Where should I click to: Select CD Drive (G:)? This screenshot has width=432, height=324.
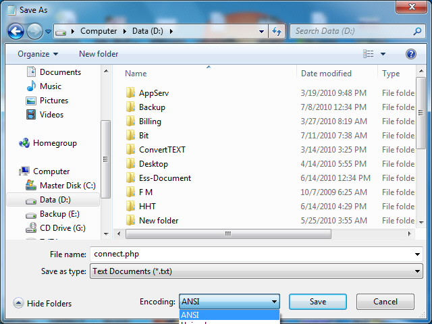pos(55,228)
